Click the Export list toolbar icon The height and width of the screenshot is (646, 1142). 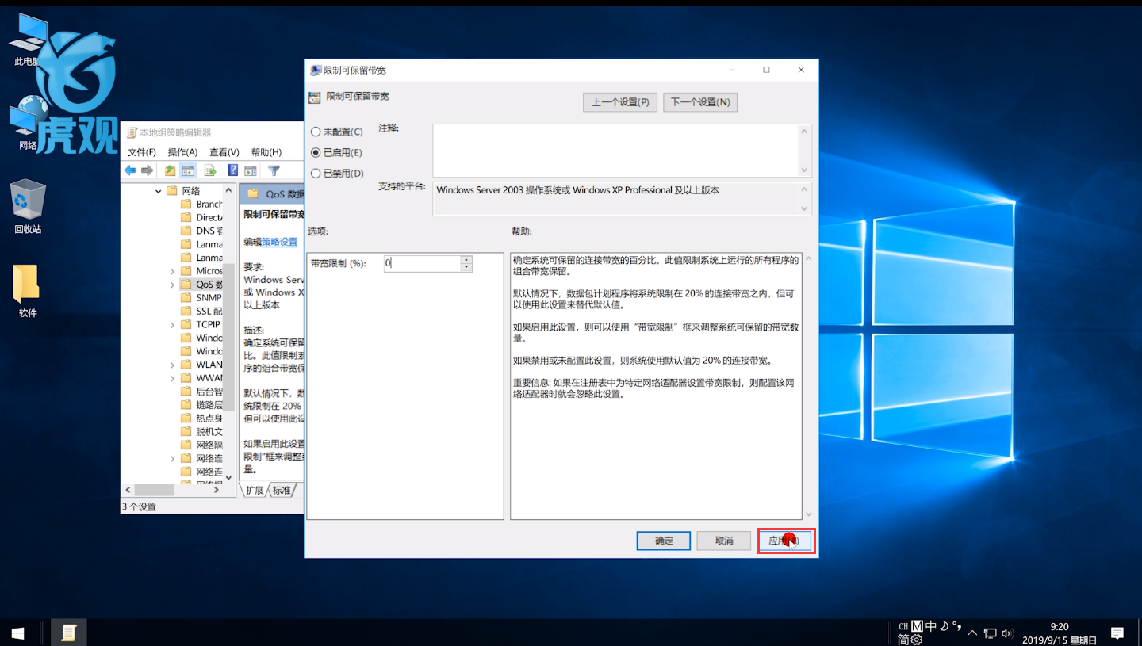tap(210, 170)
